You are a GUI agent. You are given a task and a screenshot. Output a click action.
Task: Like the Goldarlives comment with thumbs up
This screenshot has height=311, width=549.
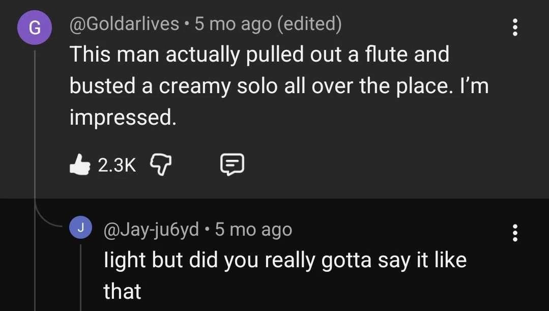tap(79, 165)
